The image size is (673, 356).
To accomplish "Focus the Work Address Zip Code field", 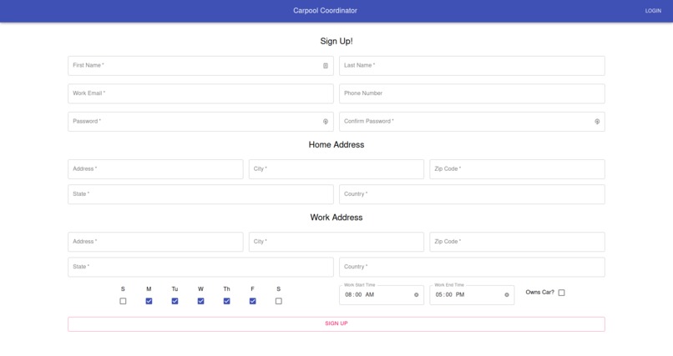I will 517,242.
